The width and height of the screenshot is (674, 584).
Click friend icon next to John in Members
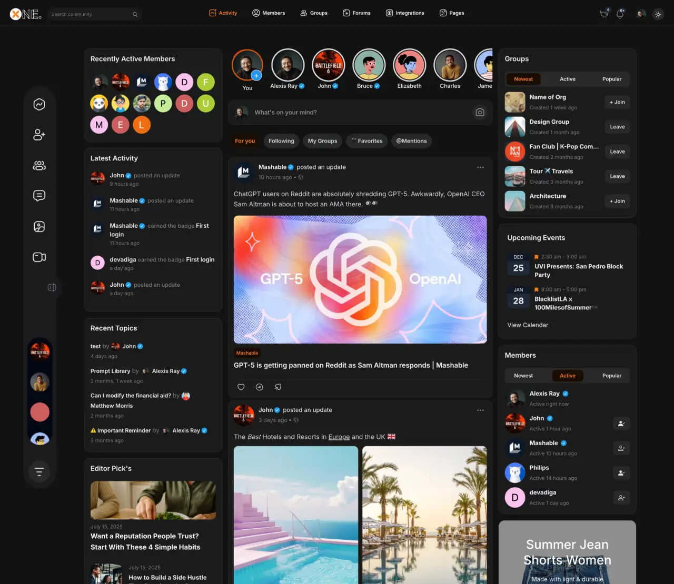coord(621,424)
